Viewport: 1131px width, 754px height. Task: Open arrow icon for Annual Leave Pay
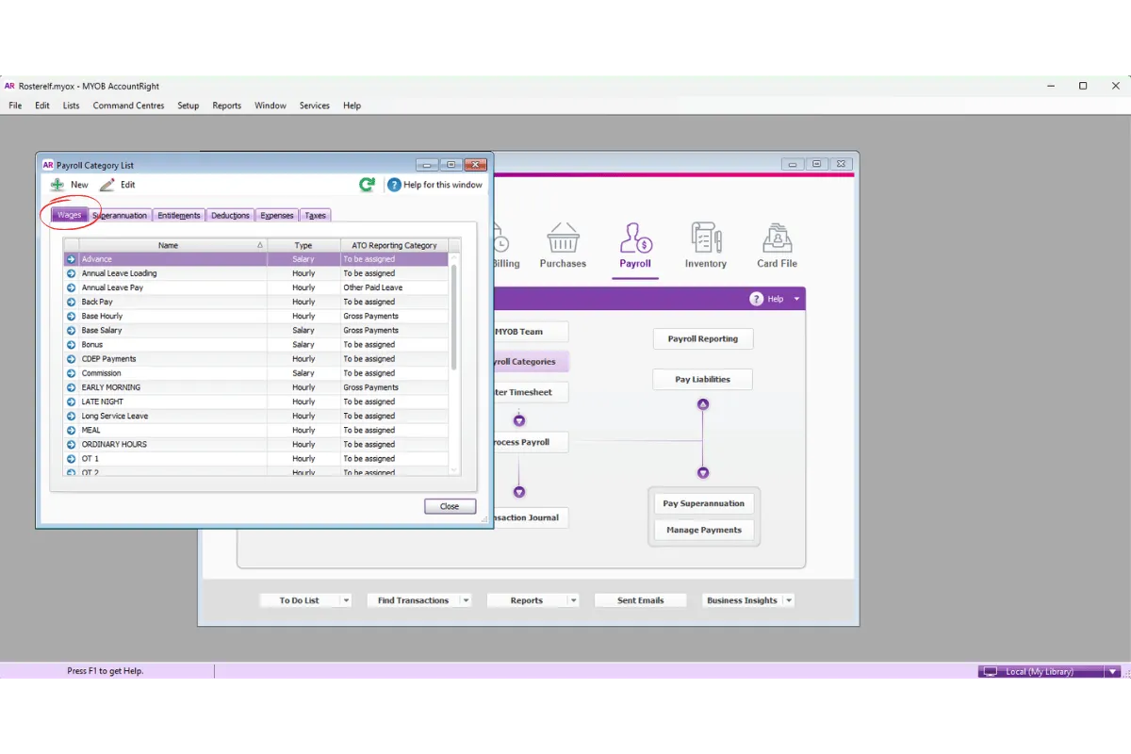click(x=71, y=287)
